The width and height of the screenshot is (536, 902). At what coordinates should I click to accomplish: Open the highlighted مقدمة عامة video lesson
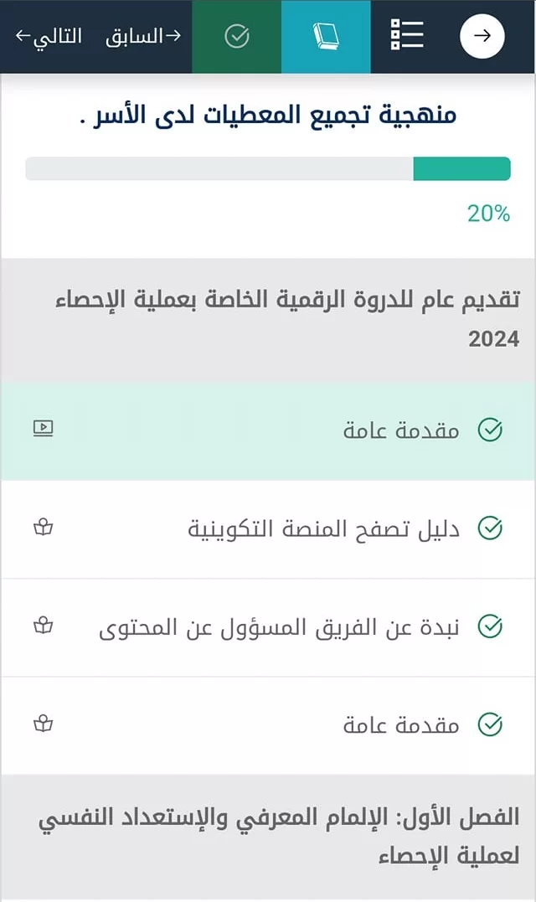tap(400, 430)
